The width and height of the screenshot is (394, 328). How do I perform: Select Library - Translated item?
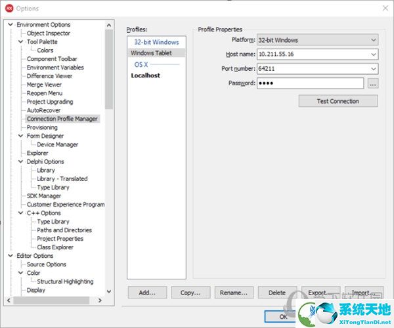tap(62, 178)
